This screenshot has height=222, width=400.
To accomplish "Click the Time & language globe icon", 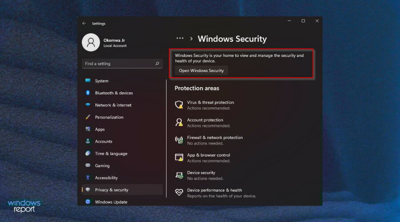I will 88,153.
